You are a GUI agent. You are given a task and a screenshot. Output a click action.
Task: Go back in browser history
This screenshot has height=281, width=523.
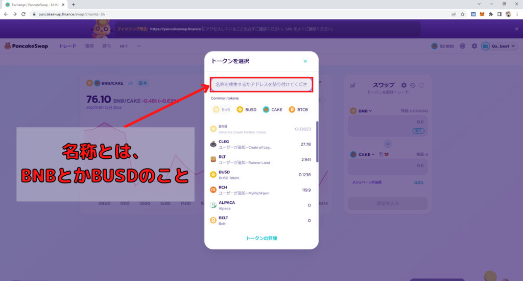(x=6, y=14)
